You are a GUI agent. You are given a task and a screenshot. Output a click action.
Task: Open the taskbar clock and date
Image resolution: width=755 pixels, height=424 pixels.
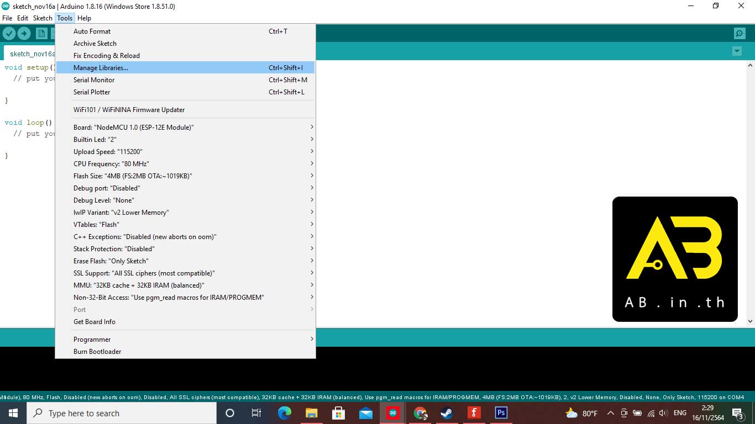pyautogui.click(x=707, y=413)
